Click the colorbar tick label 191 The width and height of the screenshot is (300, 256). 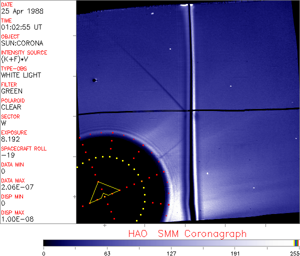tap(235, 252)
